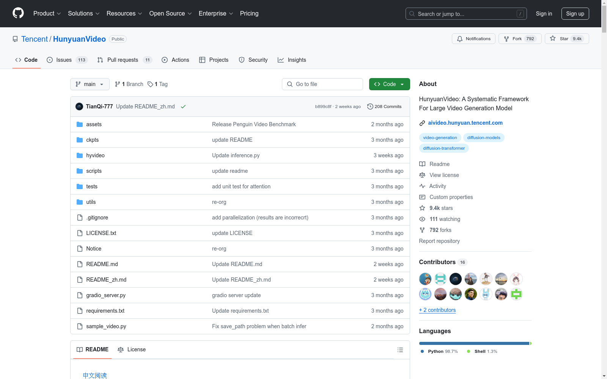This screenshot has width=607, height=379.
Task: Click the first contributor avatar
Action: (425, 279)
